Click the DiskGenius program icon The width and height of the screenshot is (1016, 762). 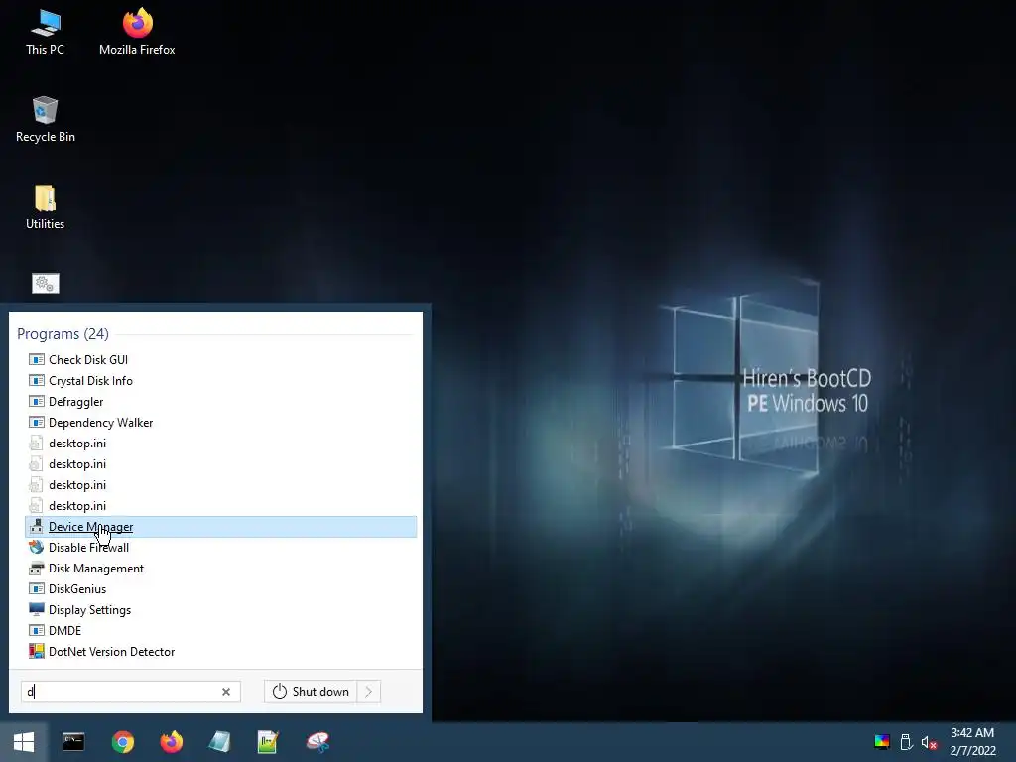(37, 589)
